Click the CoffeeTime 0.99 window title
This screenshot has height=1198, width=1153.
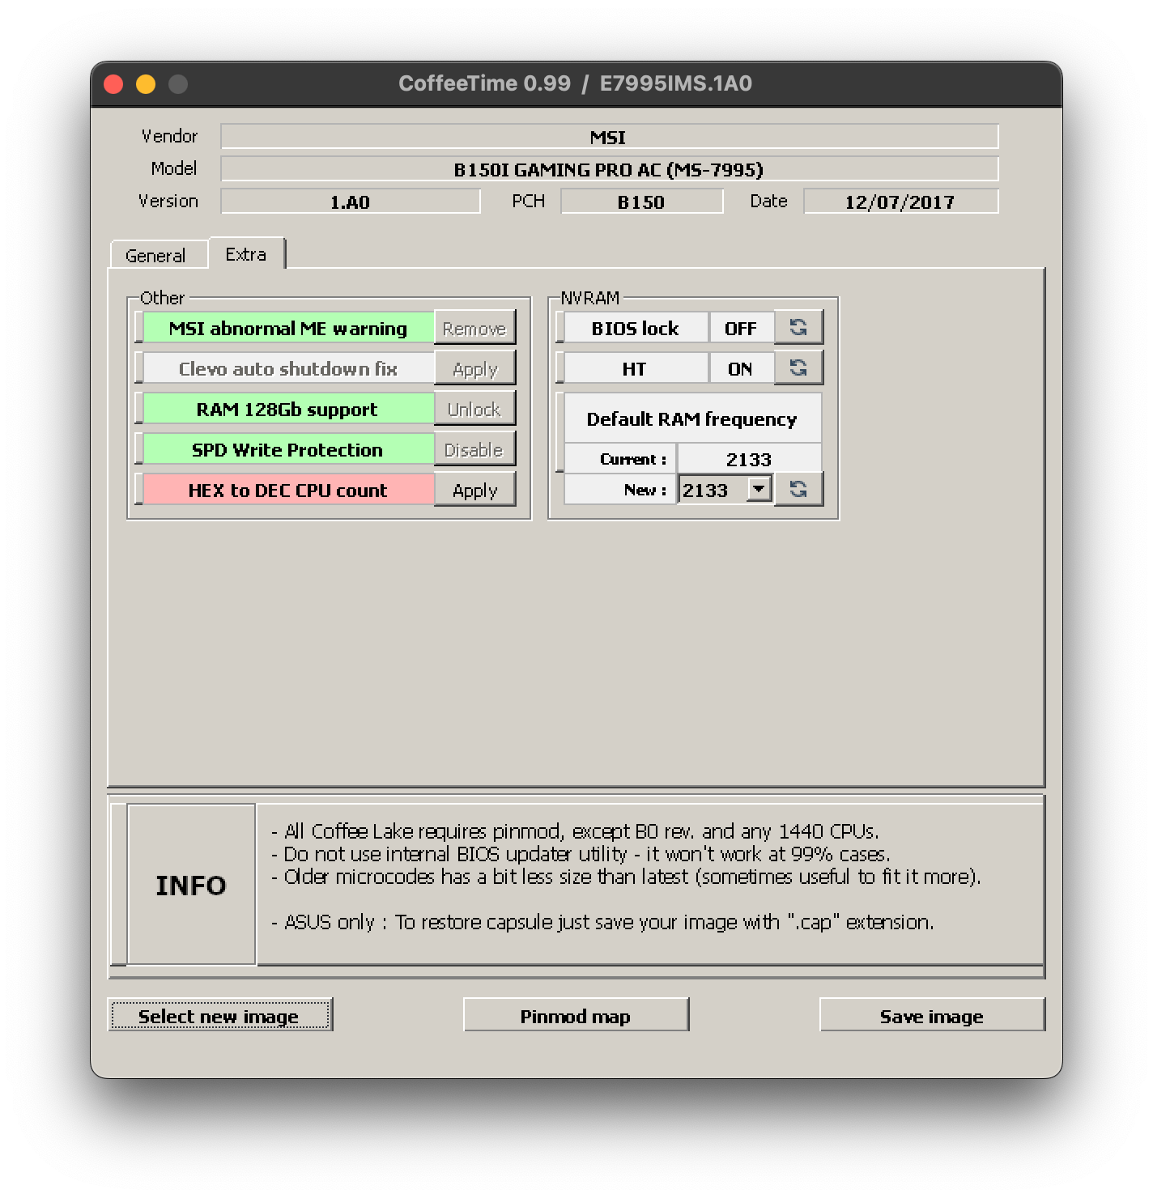pyautogui.click(x=576, y=83)
